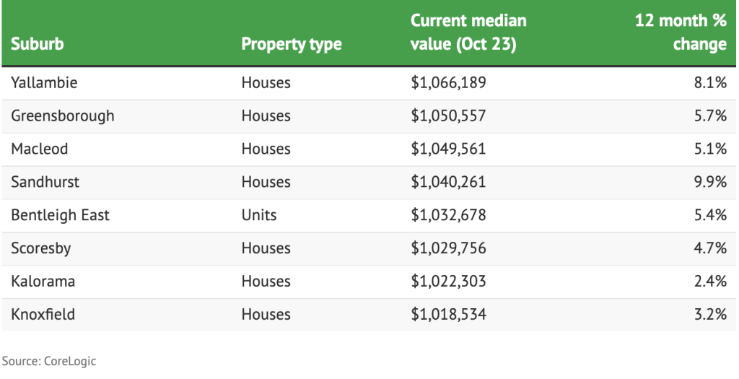Click the Units property type cell
The height and width of the screenshot is (379, 739).
coord(259,215)
